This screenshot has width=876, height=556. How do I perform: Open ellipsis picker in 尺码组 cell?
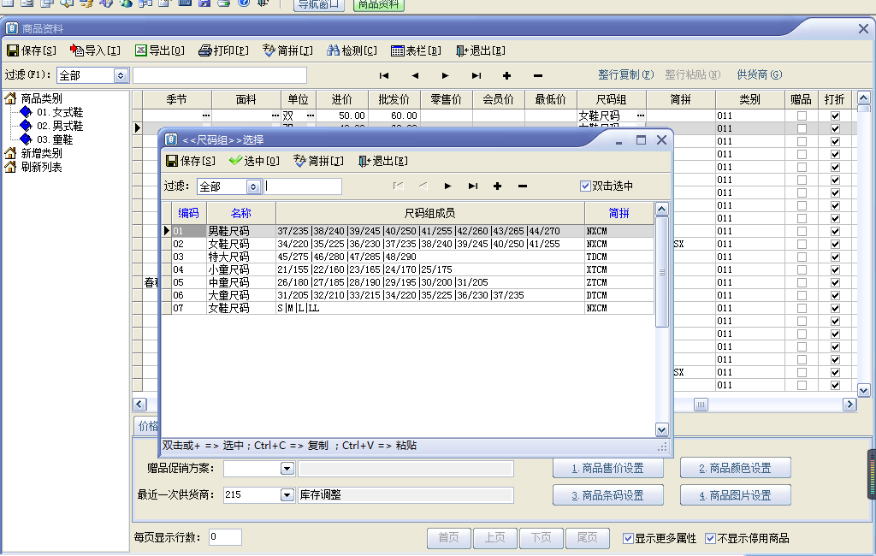(640, 115)
